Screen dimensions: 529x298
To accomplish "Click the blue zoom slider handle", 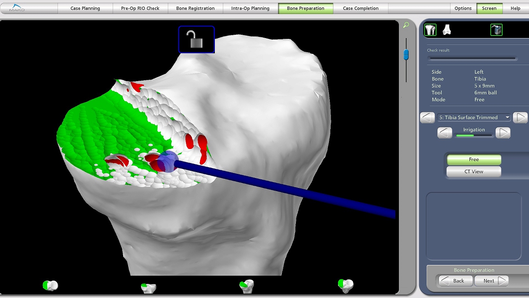I will point(406,54).
